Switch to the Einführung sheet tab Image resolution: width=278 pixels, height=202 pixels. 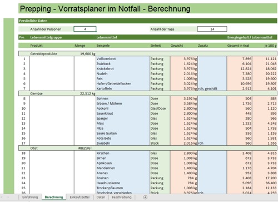point(30,197)
